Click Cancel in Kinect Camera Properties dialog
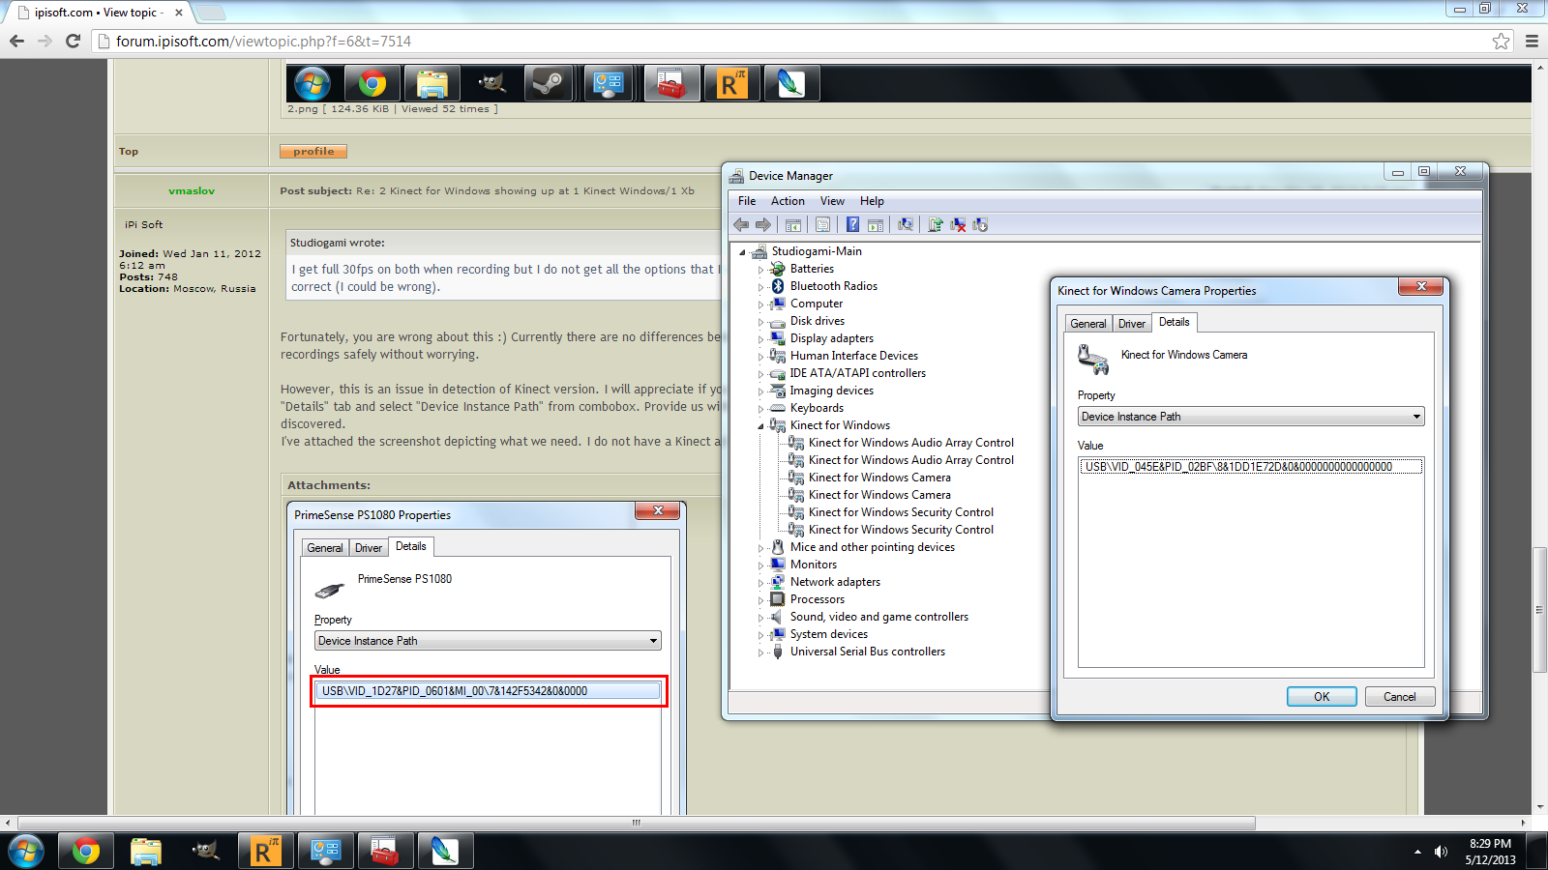1548x870 pixels. pos(1400,696)
